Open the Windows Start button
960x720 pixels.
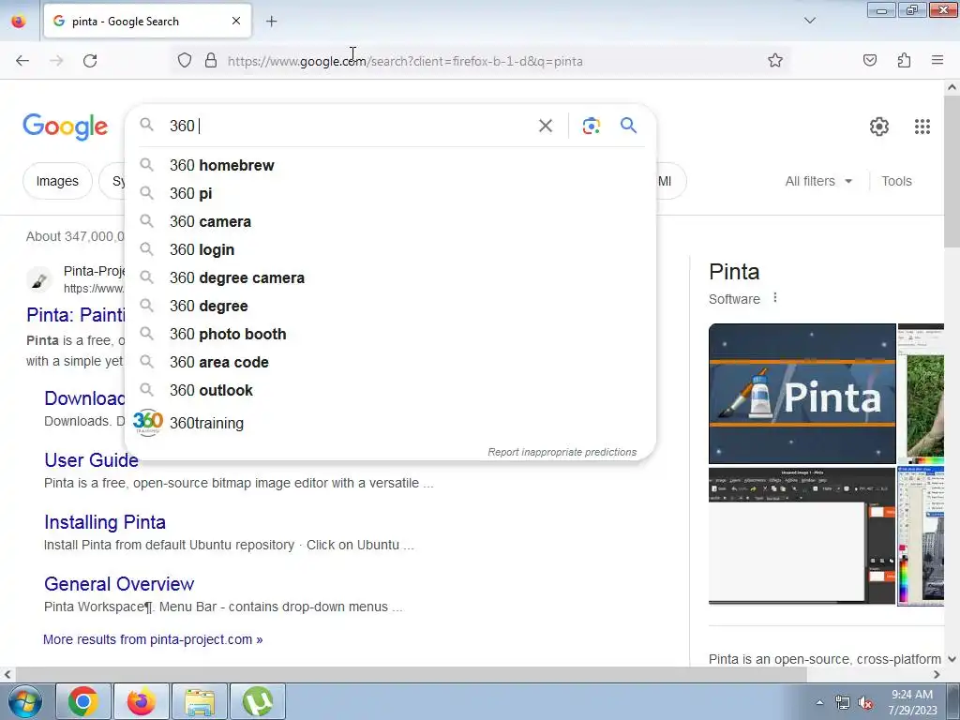click(x=24, y=701)
